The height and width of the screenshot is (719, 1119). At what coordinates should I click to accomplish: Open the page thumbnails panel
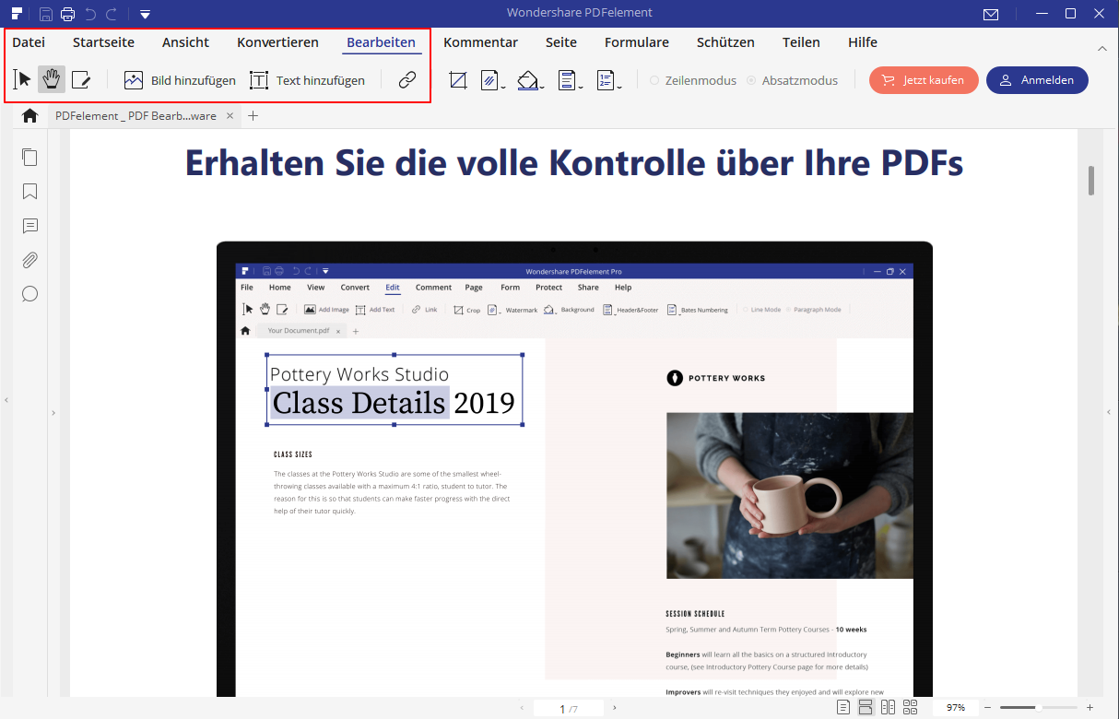pyautogui.click(x=29, y=157)
